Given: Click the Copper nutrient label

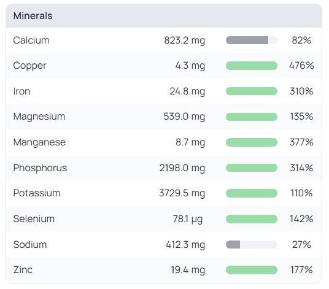Looking at the screenshot, I should tap(29, 66).
